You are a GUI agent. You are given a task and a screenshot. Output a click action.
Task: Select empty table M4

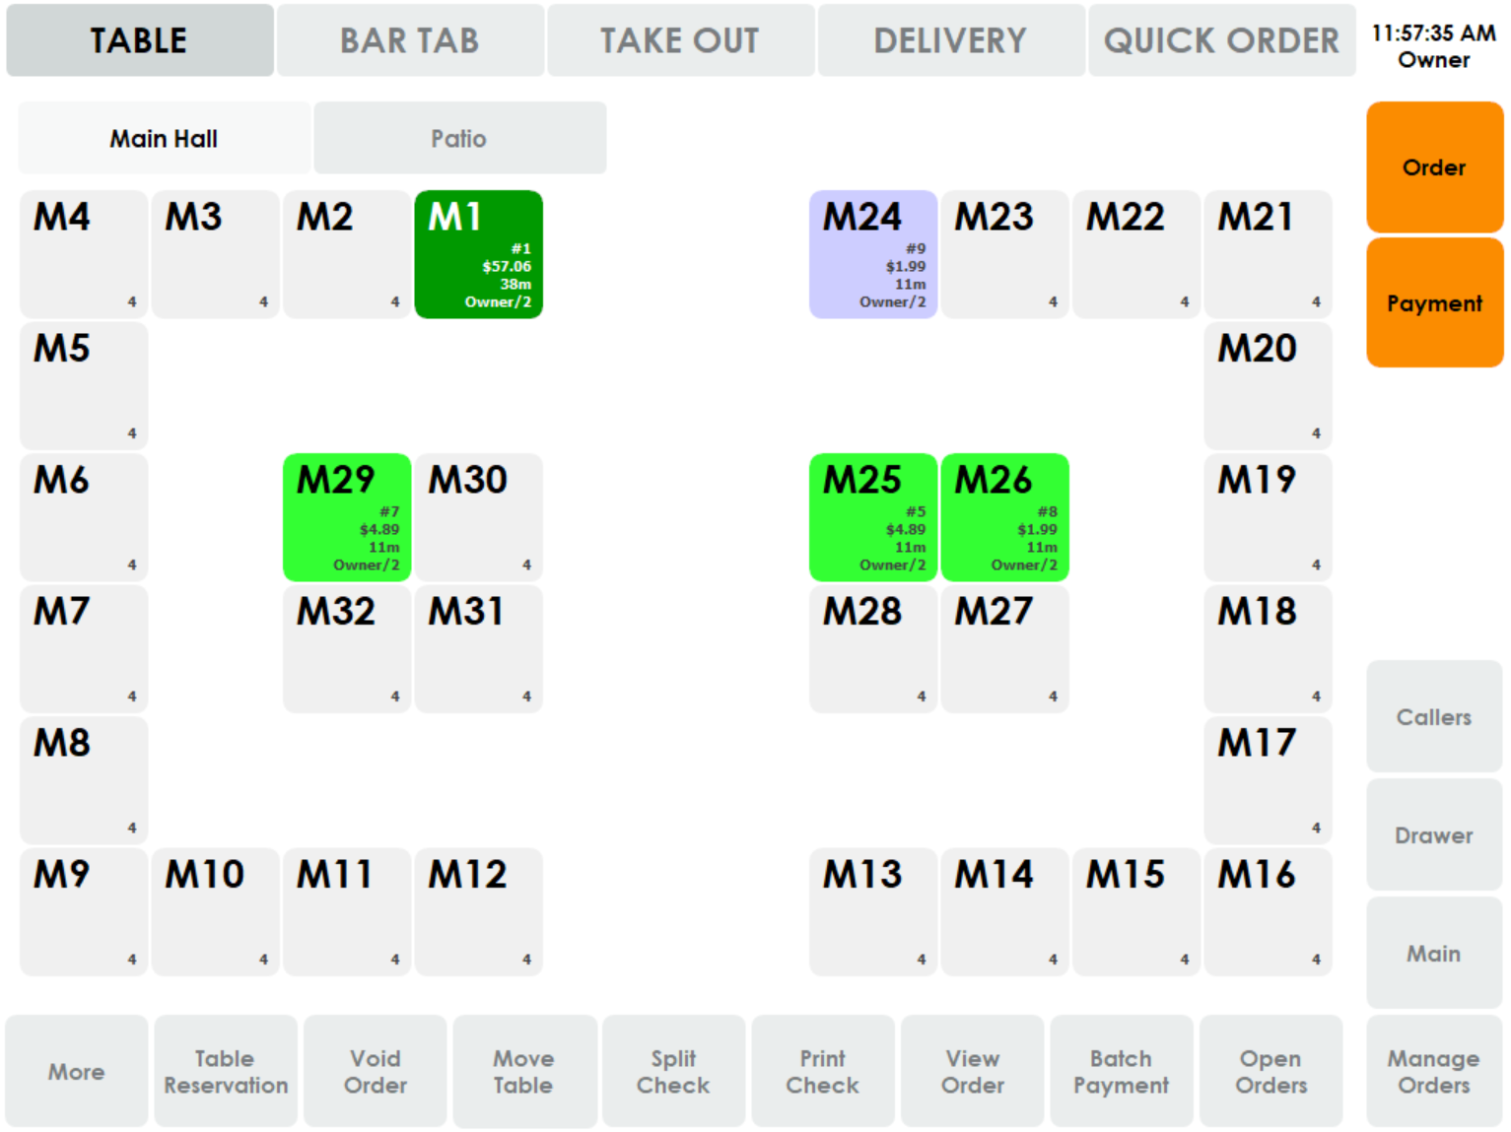point(84,254)
